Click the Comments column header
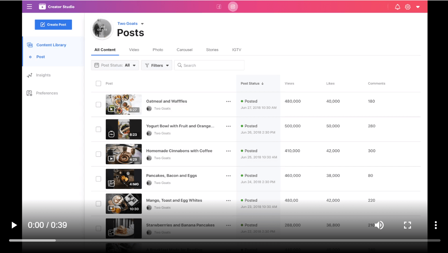The height and width of the screenshot is (253, 448). [376, 83]
